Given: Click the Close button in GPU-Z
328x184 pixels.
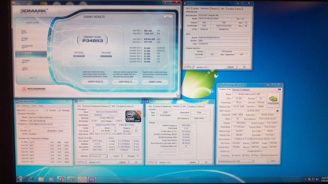Looking at the screenshot, I should tap(273, 161).
